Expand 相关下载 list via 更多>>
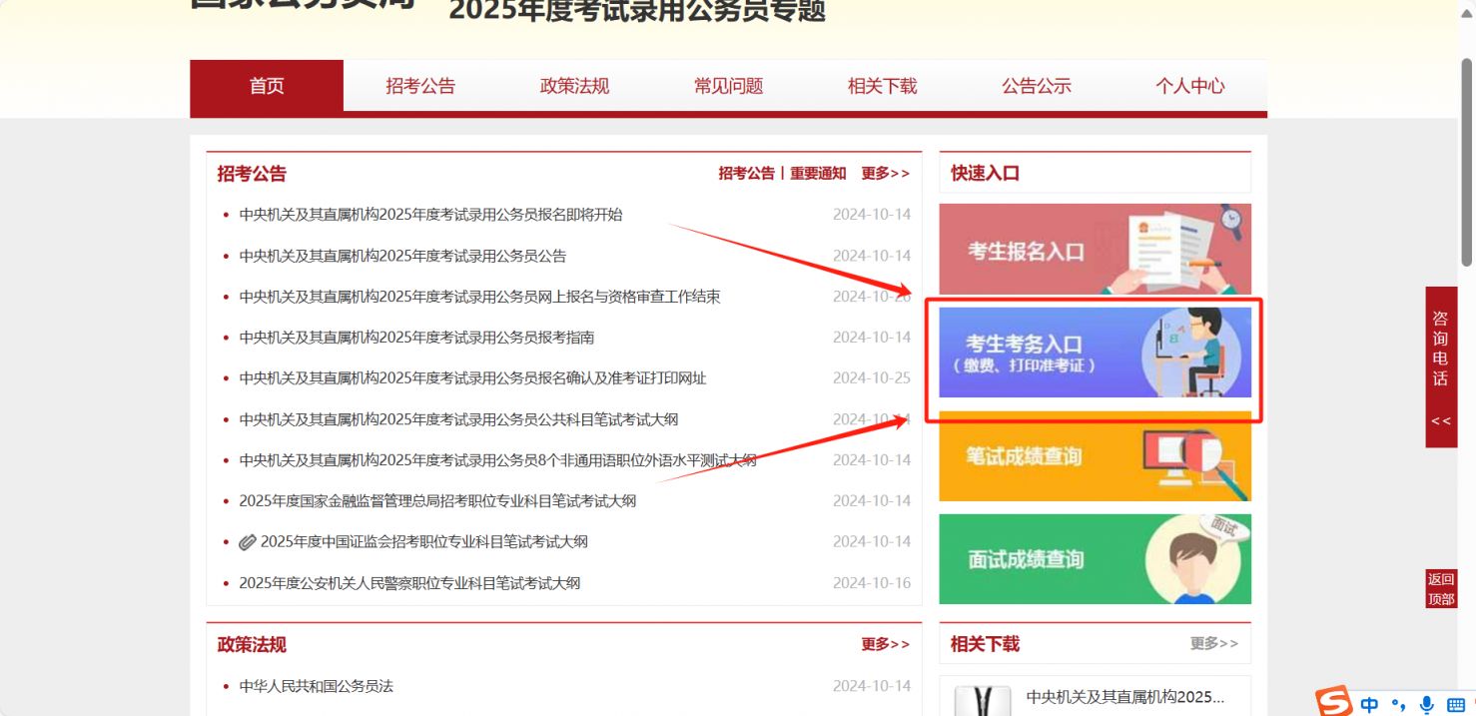The image size is (1476, 716). point(1214,644)
